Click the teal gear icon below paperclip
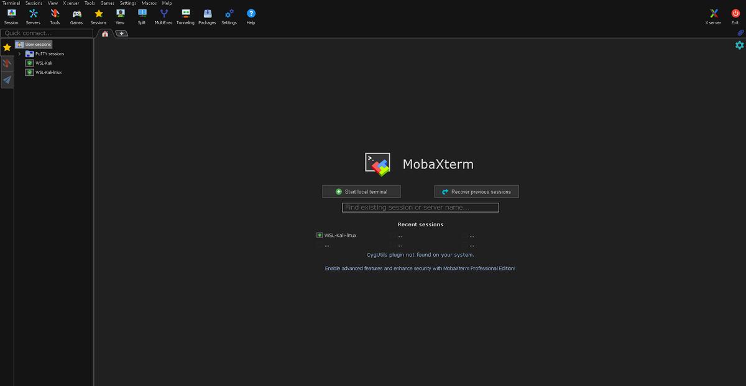 739,45
